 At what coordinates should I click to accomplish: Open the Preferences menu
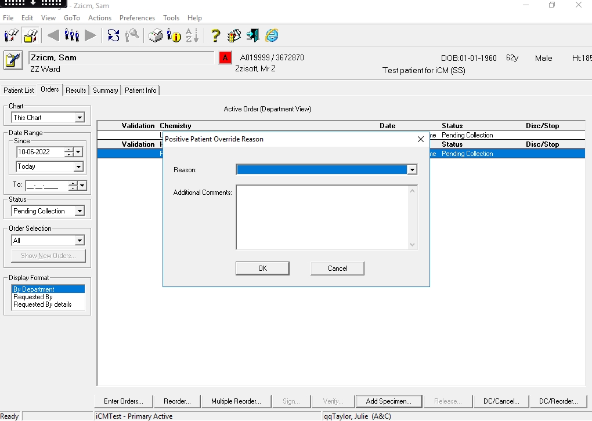(x=137, y=18)
